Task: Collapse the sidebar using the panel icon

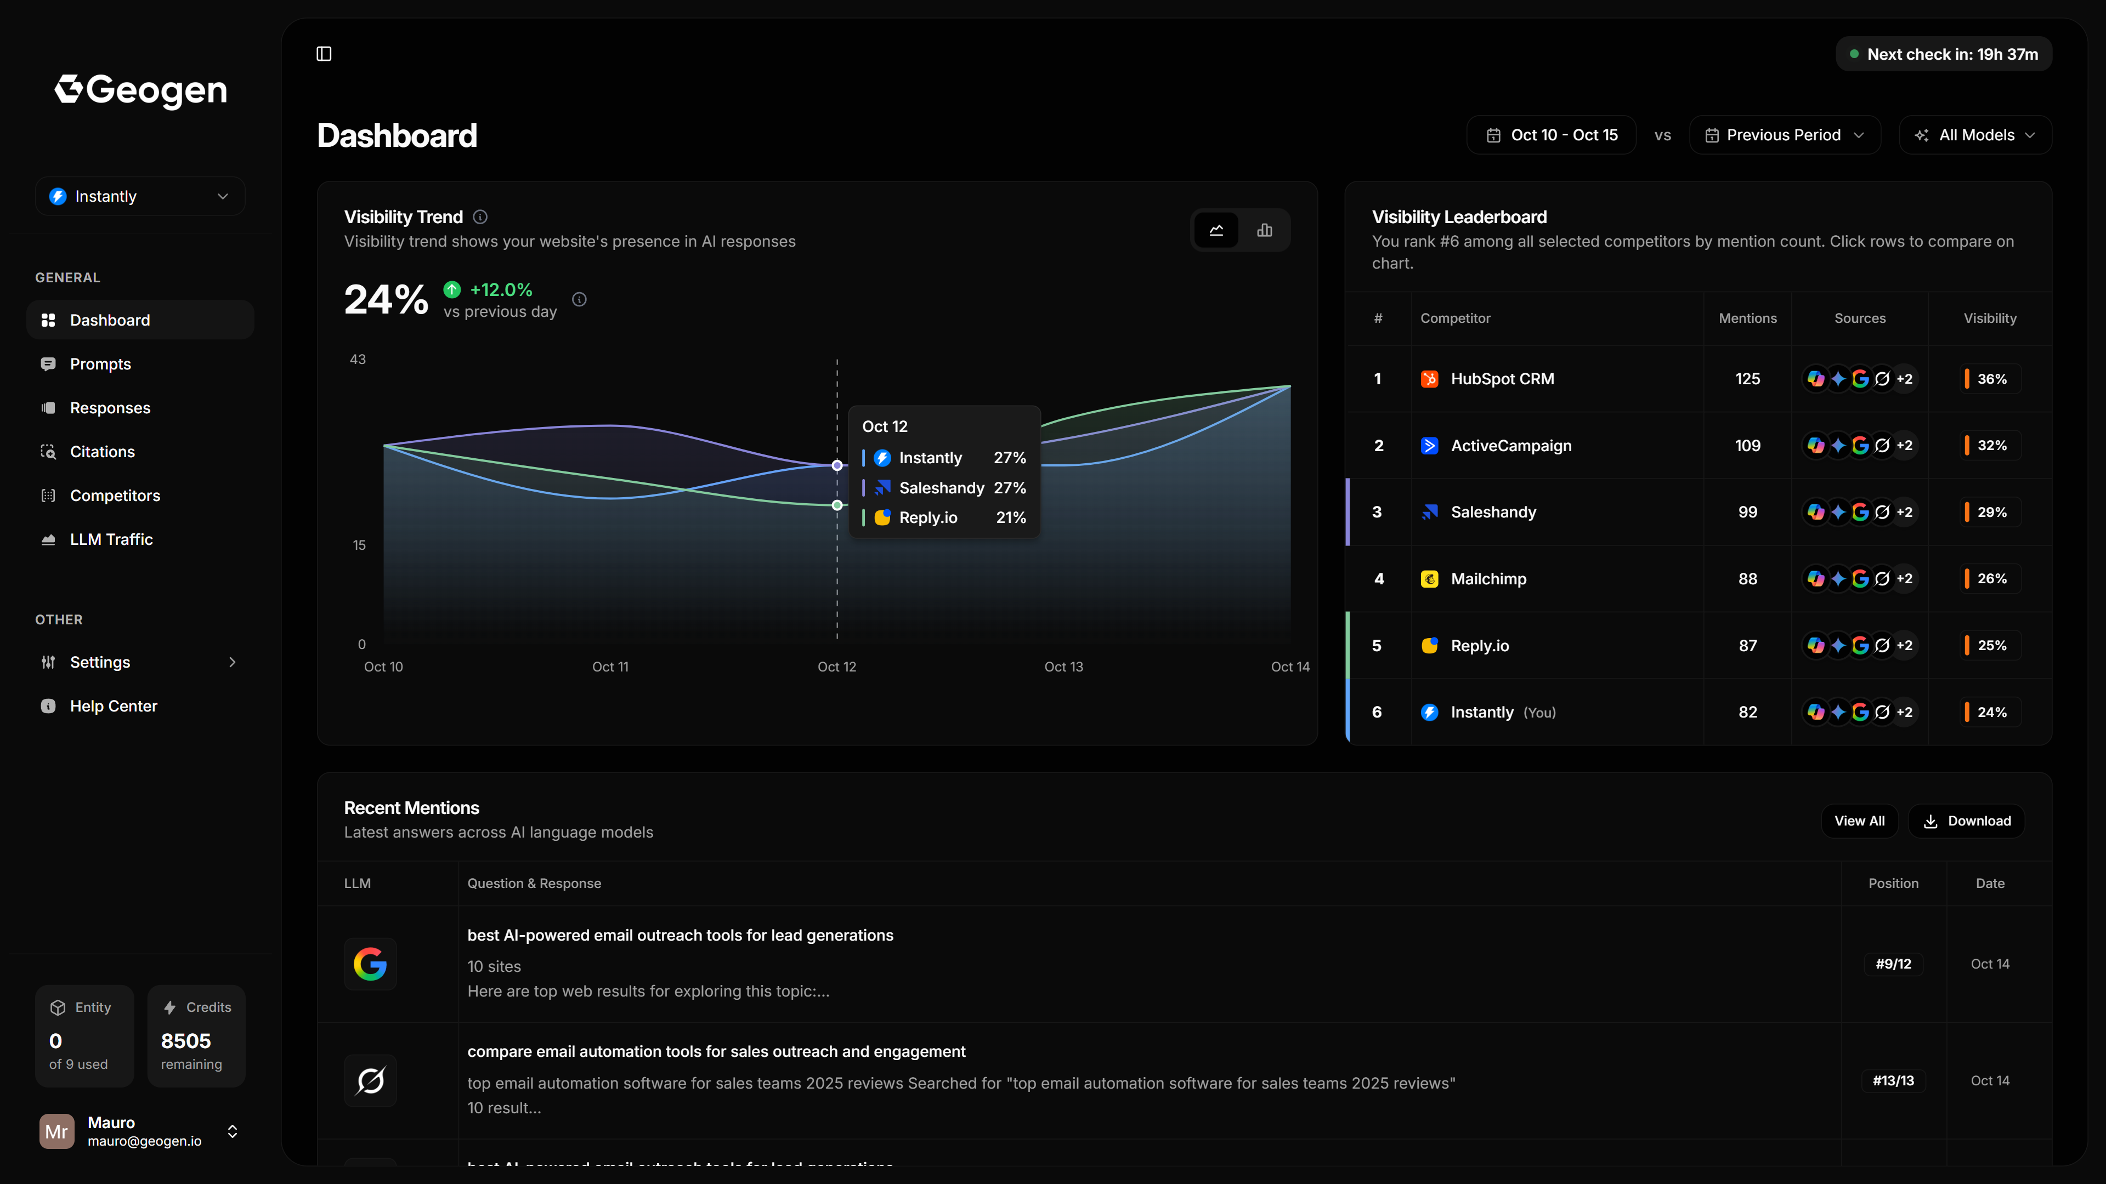Action: point(324,54)
